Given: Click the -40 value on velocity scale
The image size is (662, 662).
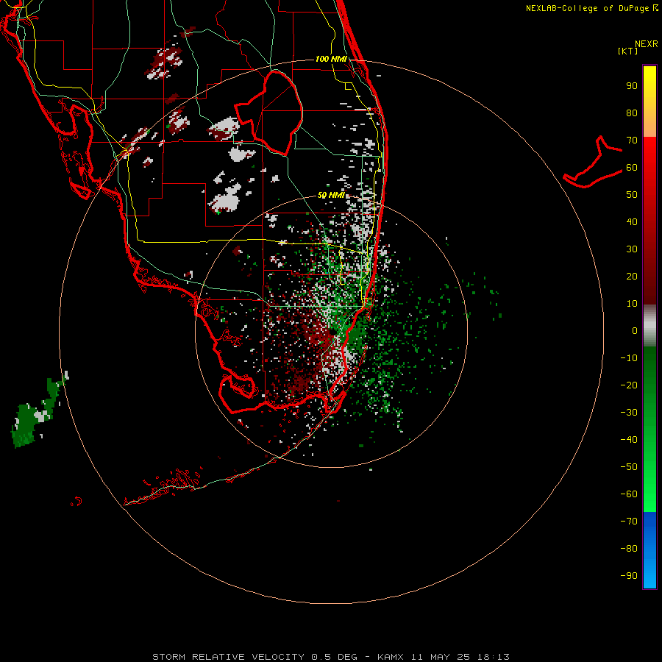Looking at the screenshot, I should point(629,440).
